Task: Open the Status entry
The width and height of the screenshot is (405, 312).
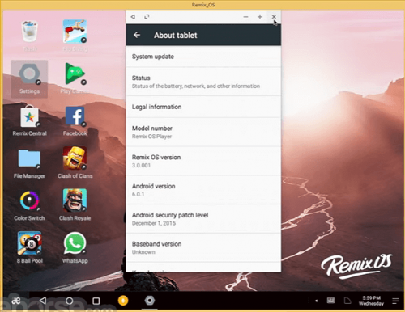Action: pos(203,82)
